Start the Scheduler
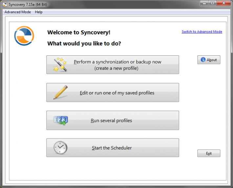The image size is (233, 188). tap(113, 148)
